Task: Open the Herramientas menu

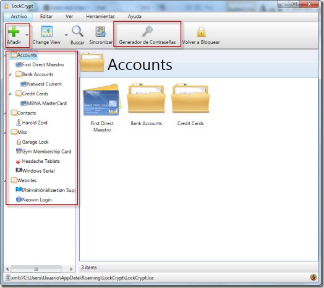Action: tap(100, 16)
